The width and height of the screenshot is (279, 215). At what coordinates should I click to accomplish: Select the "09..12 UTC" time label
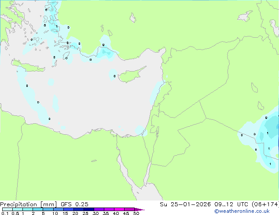231,204
